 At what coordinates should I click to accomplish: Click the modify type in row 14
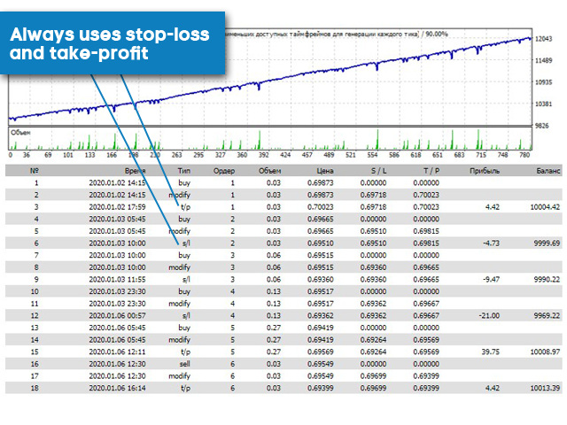pyautogui.click(x=179, y=340)
